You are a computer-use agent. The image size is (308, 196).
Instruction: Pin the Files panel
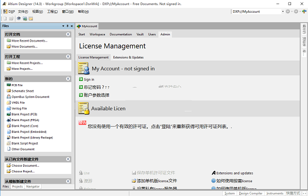click(x=67, y=26)
